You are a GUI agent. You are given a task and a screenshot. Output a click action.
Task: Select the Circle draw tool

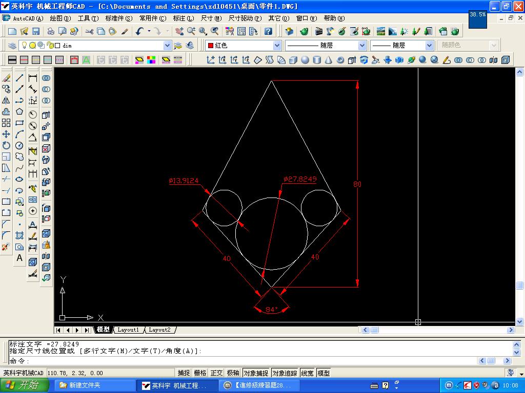click(x=19, y=145)
